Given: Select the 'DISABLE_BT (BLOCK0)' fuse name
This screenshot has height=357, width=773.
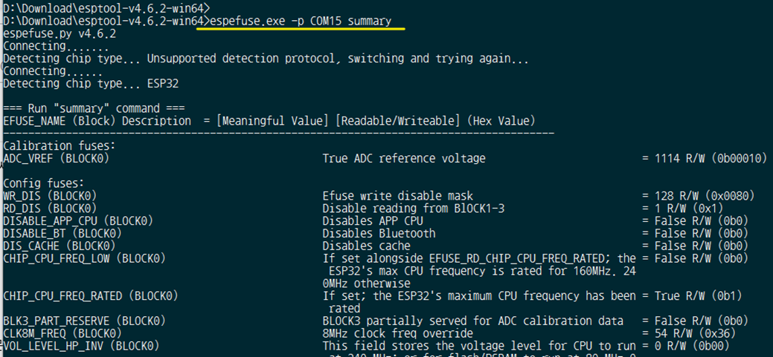Looking at the screenshot, I should (62, 233).
